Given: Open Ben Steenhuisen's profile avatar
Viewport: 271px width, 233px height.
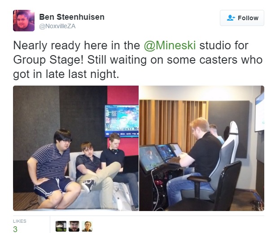Looking at the screenshot, I should pos(24,21).
